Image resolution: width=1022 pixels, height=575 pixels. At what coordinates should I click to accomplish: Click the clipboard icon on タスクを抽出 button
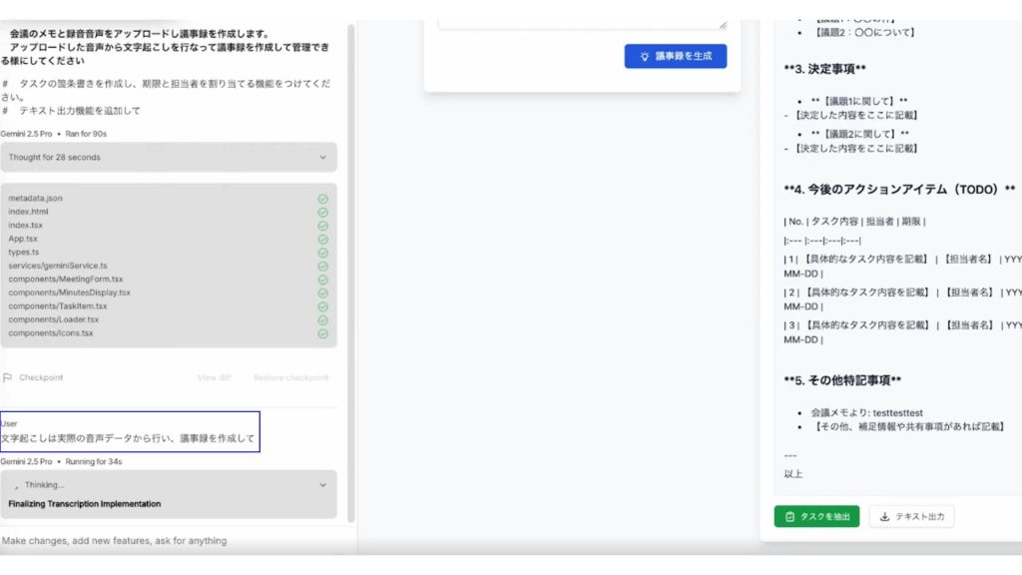pos(790,516)
